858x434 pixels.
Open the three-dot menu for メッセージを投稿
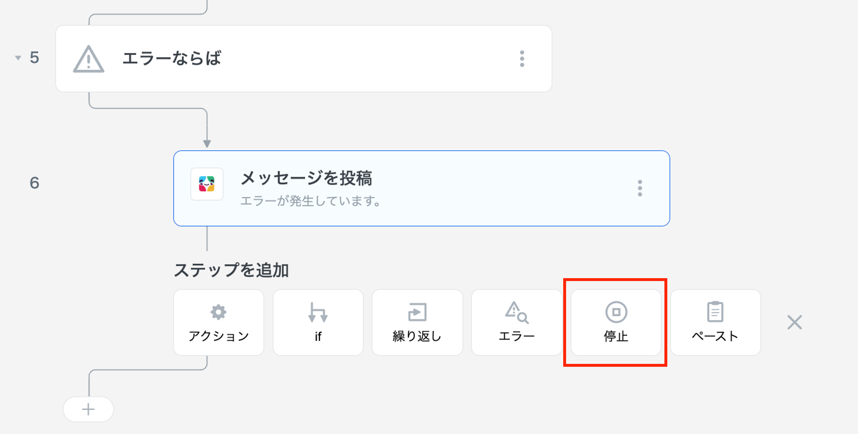point(640,188)
